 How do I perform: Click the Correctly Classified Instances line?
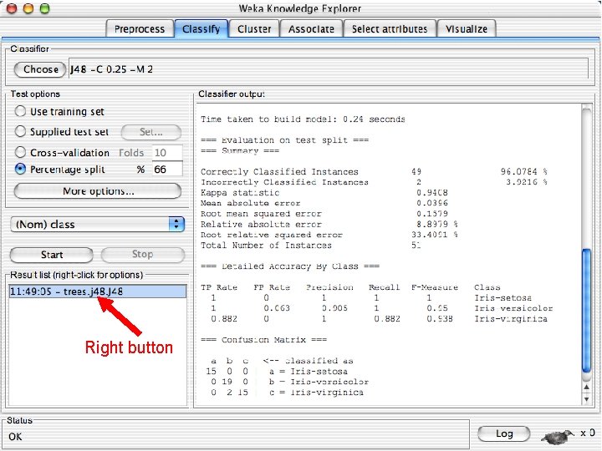[374, 172]
